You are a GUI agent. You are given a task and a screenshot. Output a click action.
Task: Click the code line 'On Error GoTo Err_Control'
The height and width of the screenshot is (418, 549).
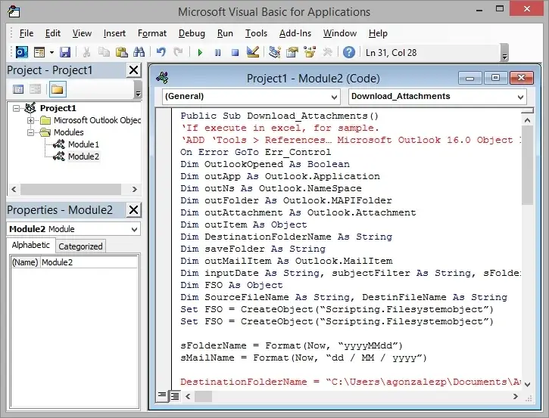point(256,153)
